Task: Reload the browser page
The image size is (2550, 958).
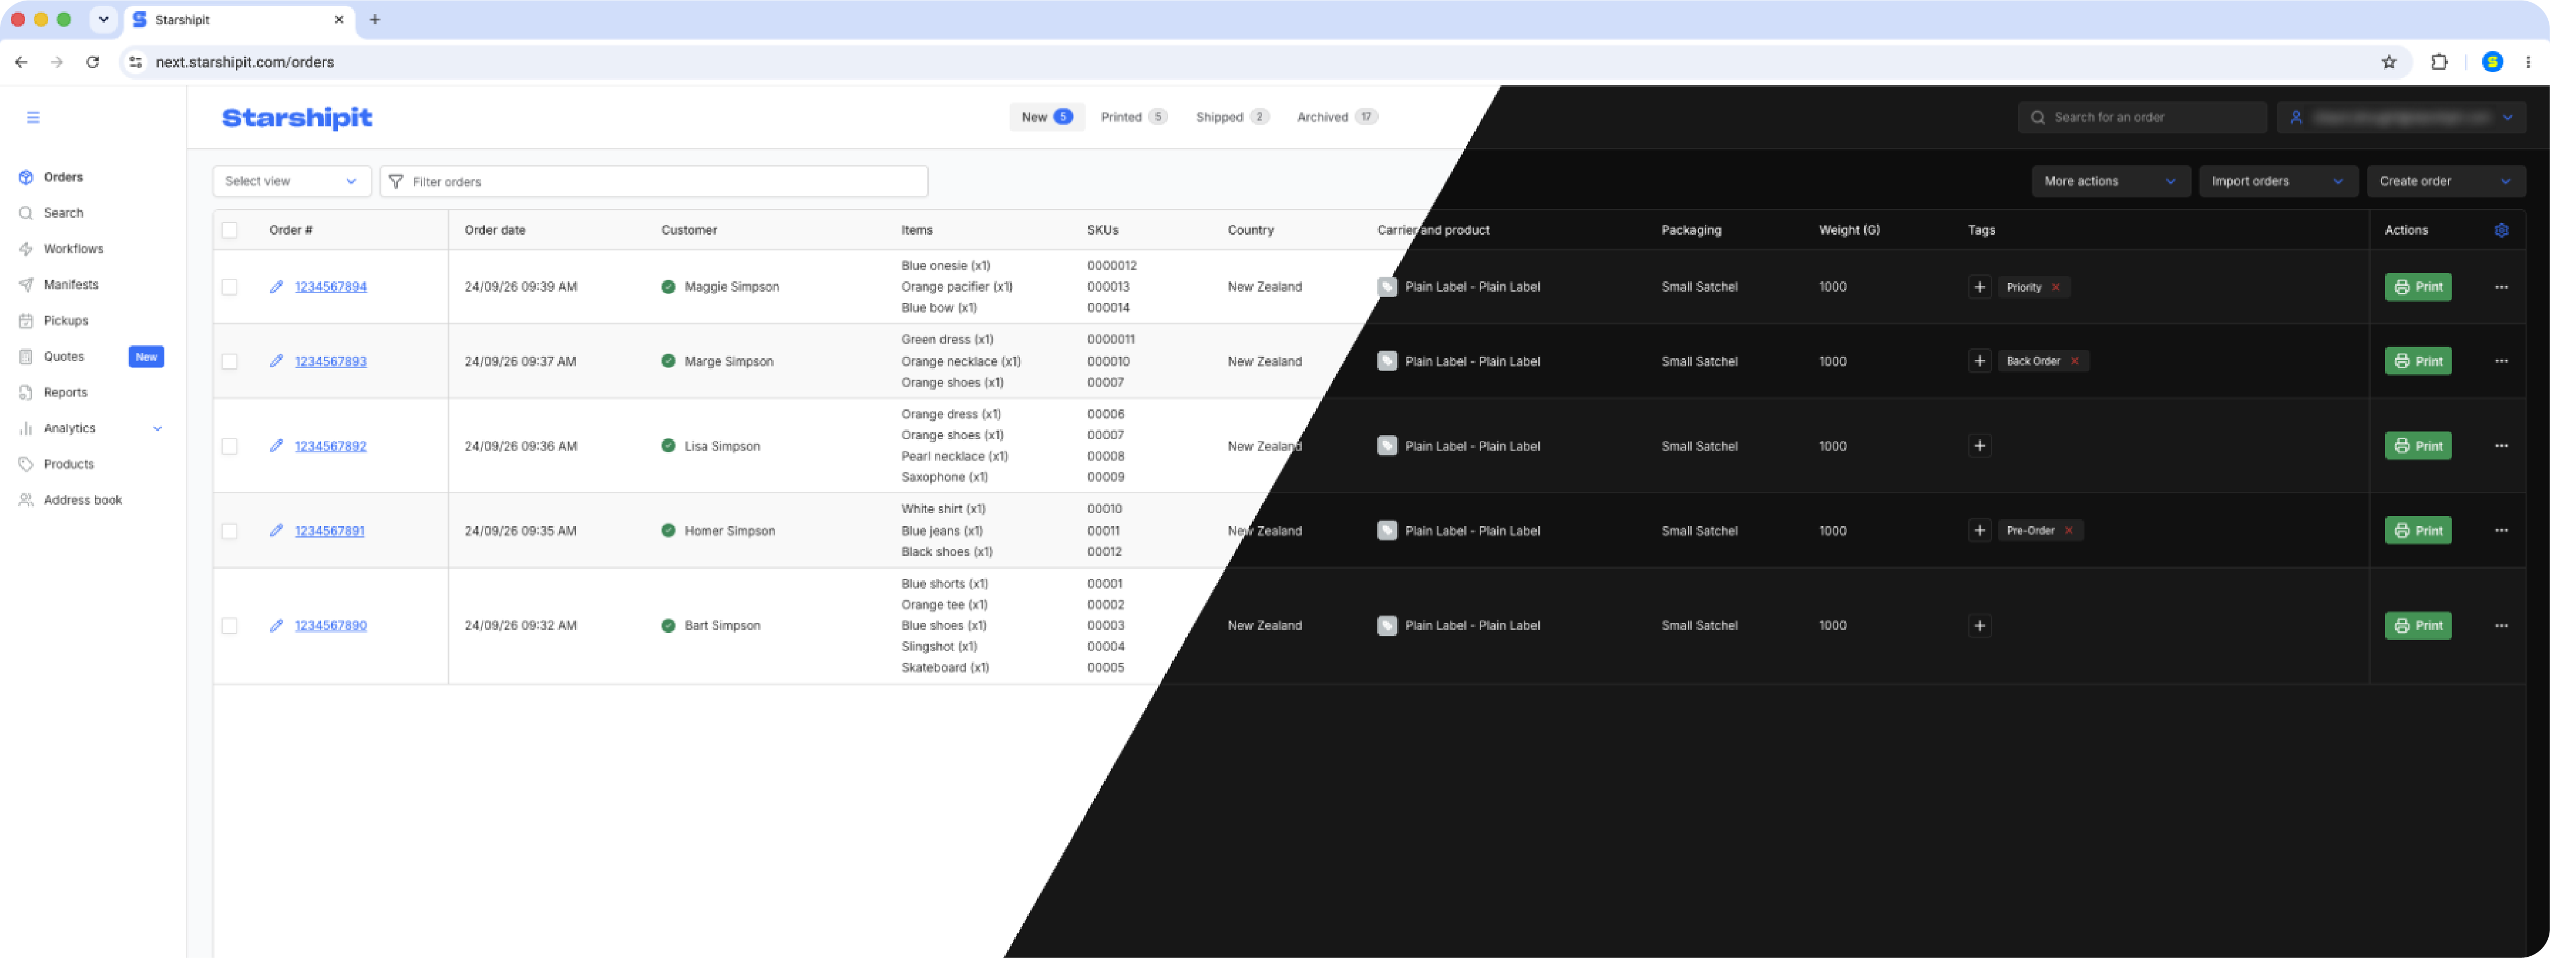Action: click(93, 62)
